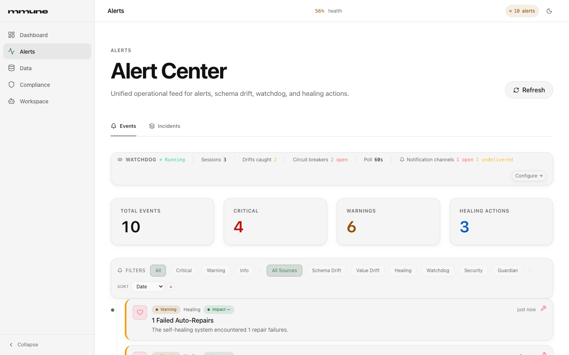The width and height of the screenshot is (569, 355).
Task: Select All Sources filter
Action: [284, 271]
